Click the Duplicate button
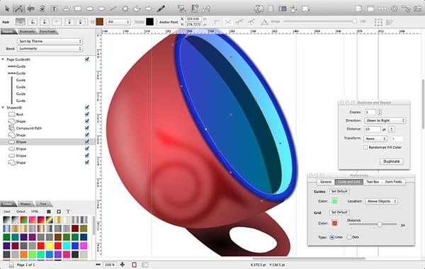The height and width of the screenshot is (269, 425). tap(392, 161)
